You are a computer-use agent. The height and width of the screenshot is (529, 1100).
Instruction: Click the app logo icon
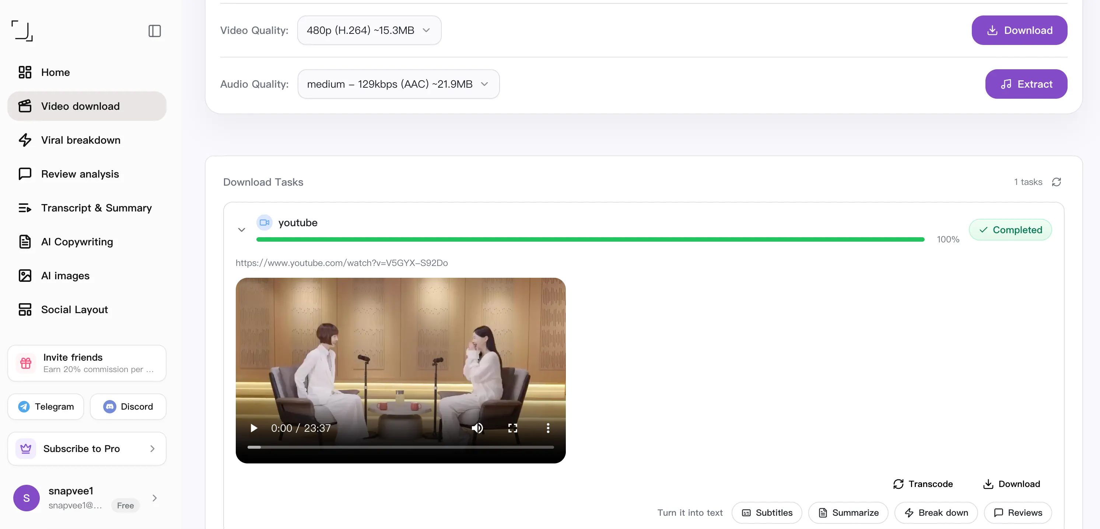(x=22, y=31)
